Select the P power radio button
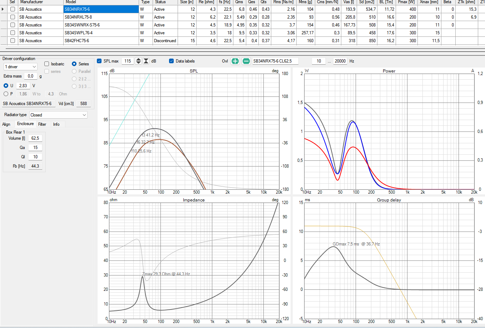 pyautogui.click(x=6, y=94)
